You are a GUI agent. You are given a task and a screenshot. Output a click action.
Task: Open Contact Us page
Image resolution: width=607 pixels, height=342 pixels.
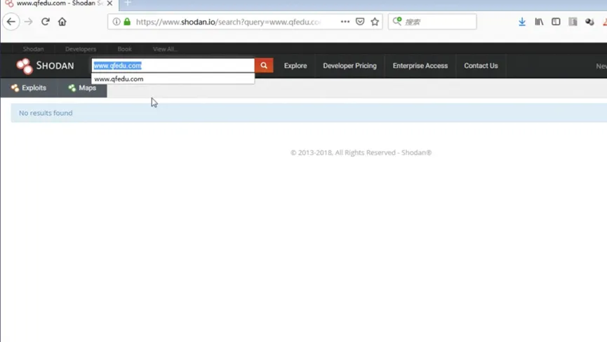tap(481, 66)
